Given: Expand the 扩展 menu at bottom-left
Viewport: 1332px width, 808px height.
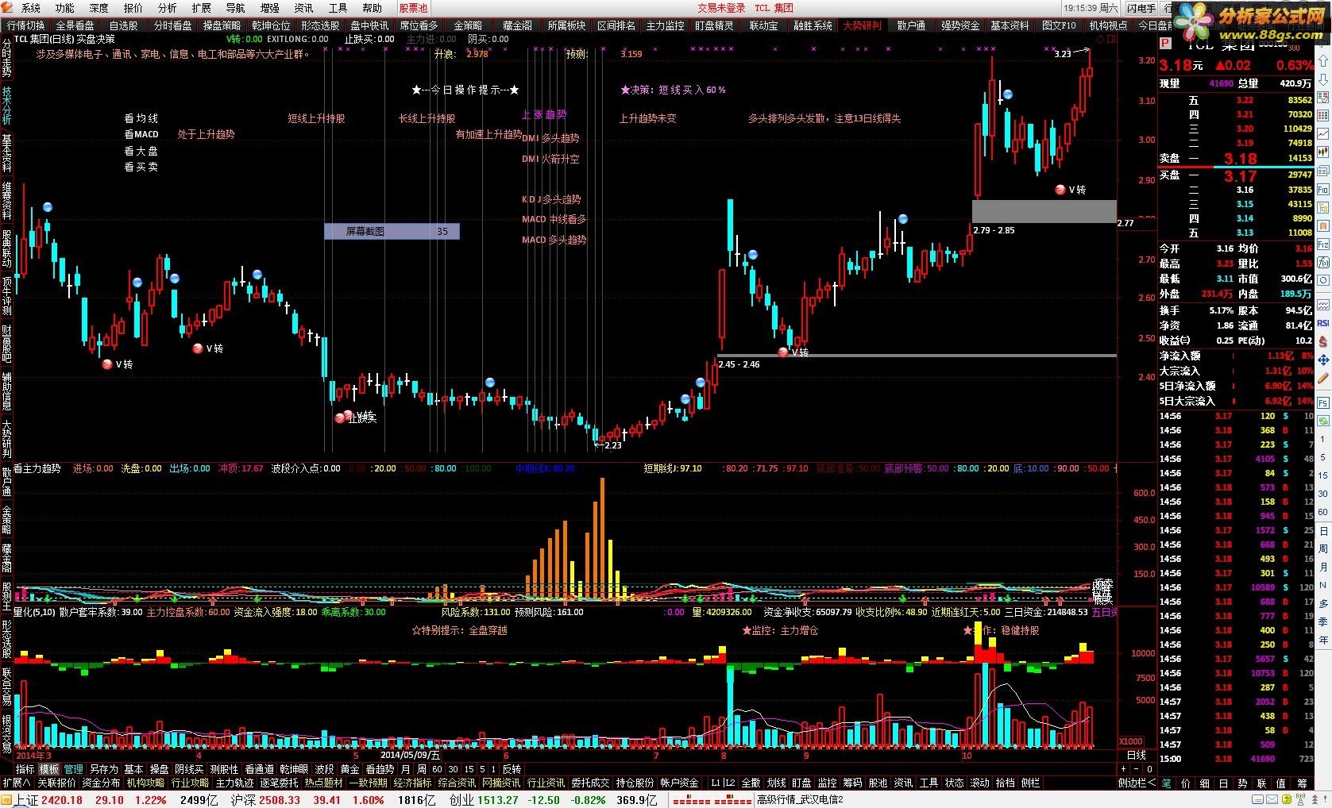Looking at the screenshot, I should [16, 783].
